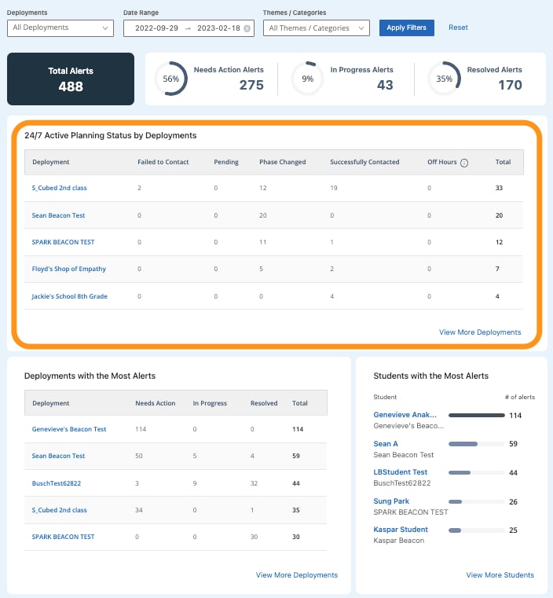Click Successfully Contacted value 19
Screen dimensions: 553x598
[334, 188]
